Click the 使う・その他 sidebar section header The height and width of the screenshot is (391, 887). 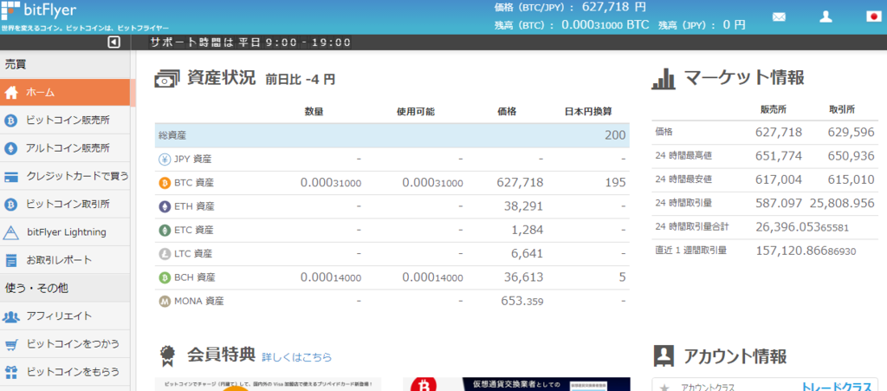click(65, 288)
